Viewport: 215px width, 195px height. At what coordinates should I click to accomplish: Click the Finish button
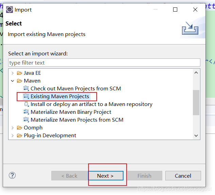click(x=144, y=176)
